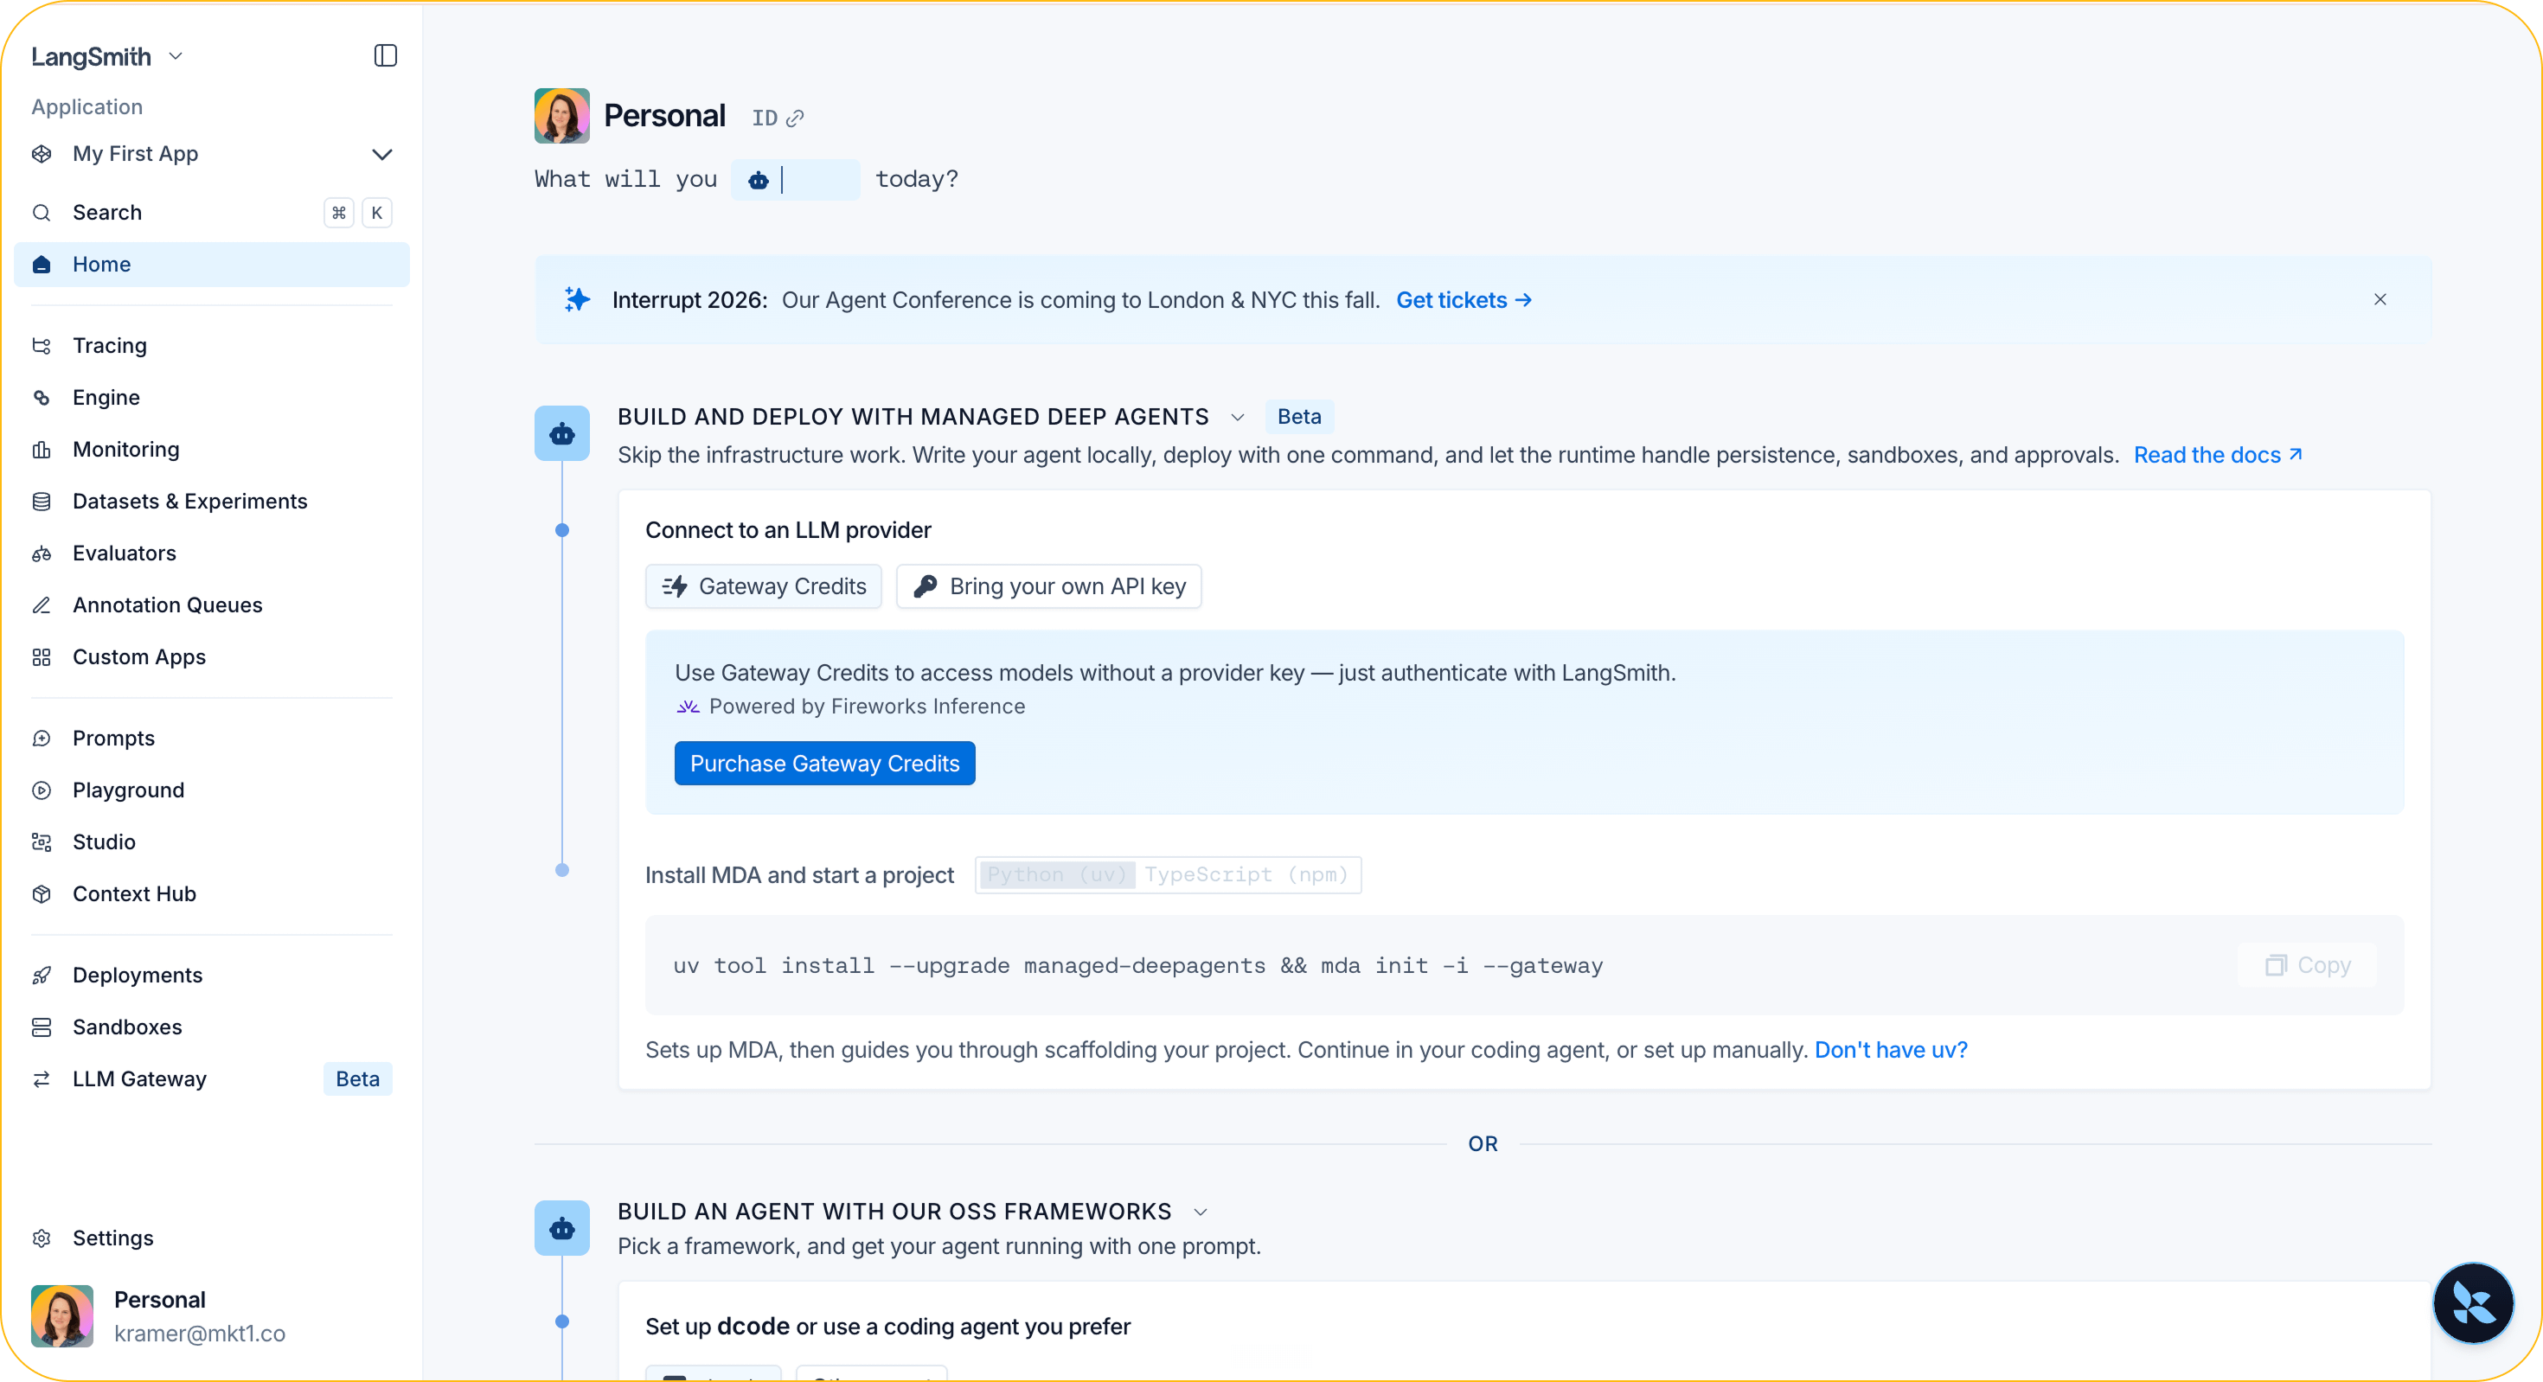2543x1382 pixels.
Task: Dismiss the Interrupt 2026 banner
Action: 2380,299
